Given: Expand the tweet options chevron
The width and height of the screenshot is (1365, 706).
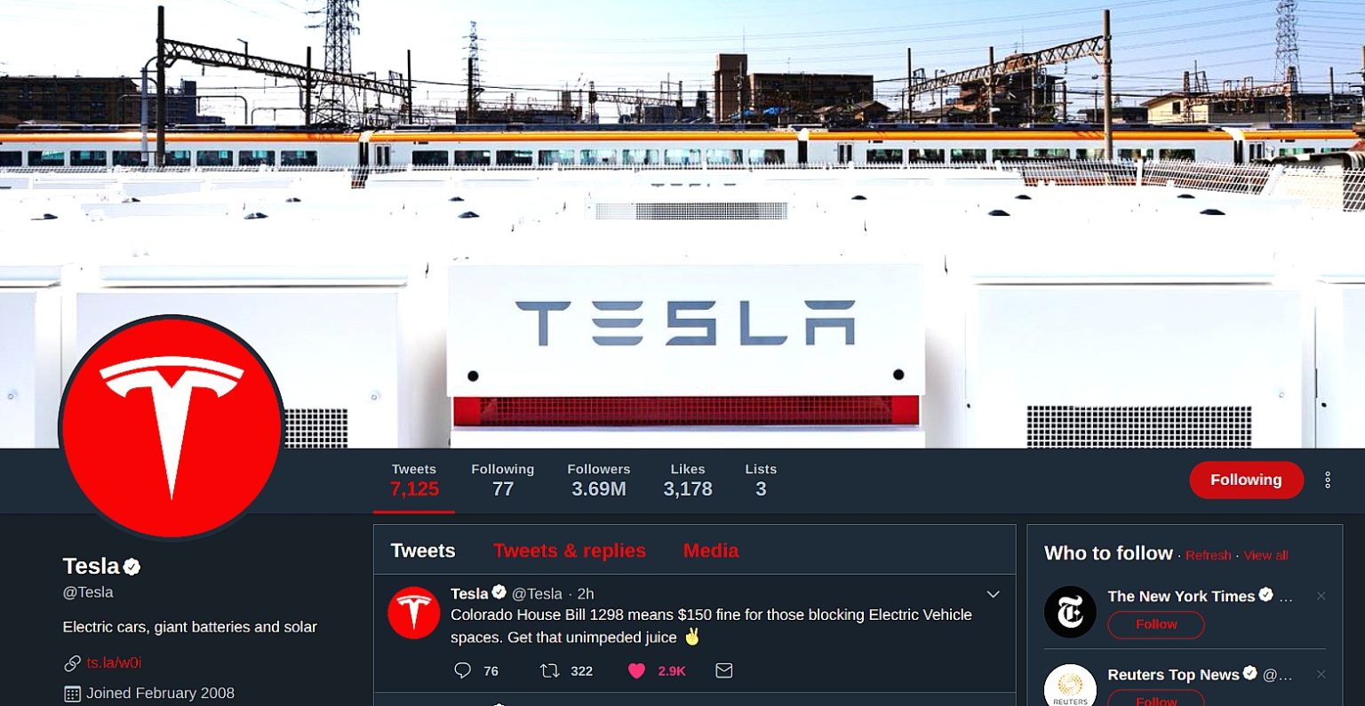Looking at the screenshot, I should [x=994, y=594].
